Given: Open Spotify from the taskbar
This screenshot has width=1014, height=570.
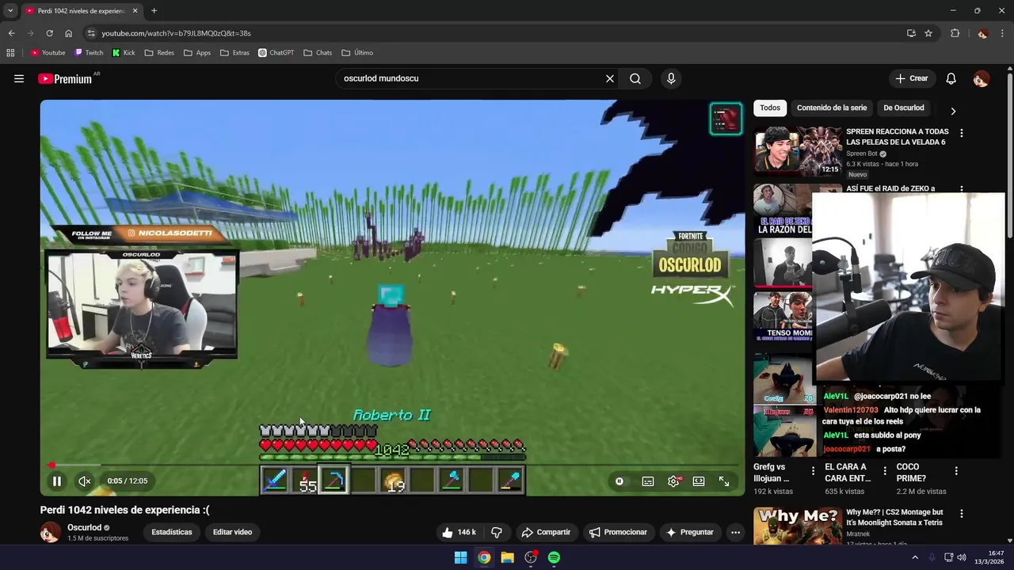Looking at the screenshot, I should coord(554,557).
